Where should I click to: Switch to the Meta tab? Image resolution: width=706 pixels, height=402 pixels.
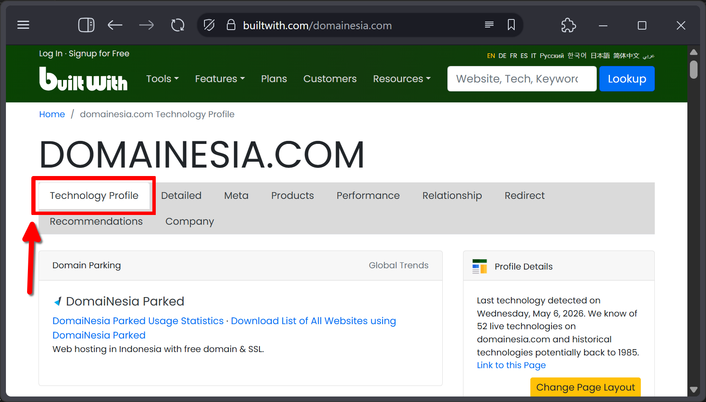click(x=236, y=195)
